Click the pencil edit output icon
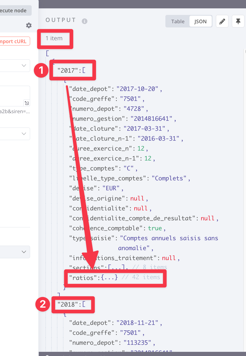The image size is (246, 356). click(x=222, y=21)
